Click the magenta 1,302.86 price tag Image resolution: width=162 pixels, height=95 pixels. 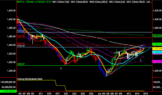[x=157, y=61]
